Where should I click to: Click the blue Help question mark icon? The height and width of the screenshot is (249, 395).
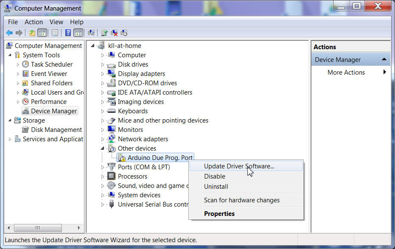tap(67, 33)
